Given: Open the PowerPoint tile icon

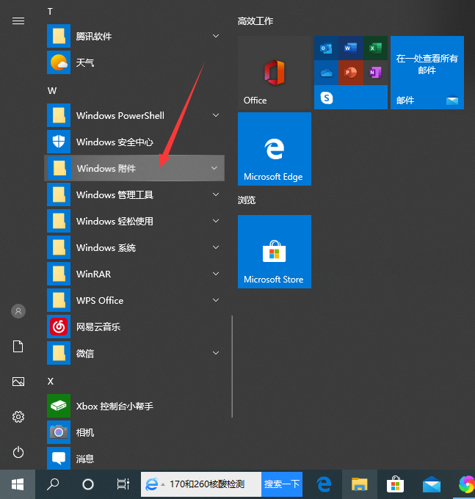Looking at the screenshot, I should click(x=350, y=73).
